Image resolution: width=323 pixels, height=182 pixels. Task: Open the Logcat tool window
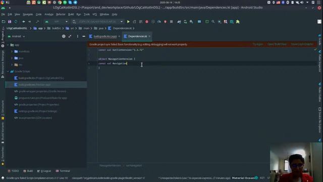pyautogui.click(x=44, y=171)
